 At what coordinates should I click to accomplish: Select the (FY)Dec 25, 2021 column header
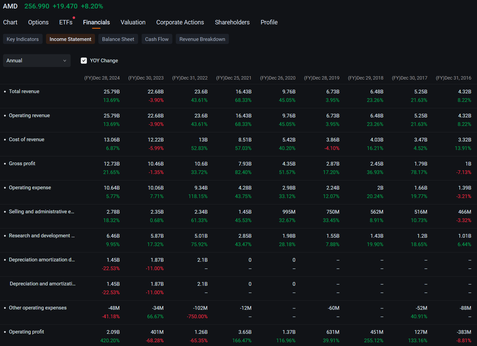pos(234,78)
